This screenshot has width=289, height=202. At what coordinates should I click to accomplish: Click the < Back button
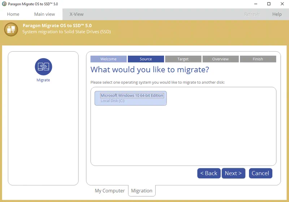point(209,173)
